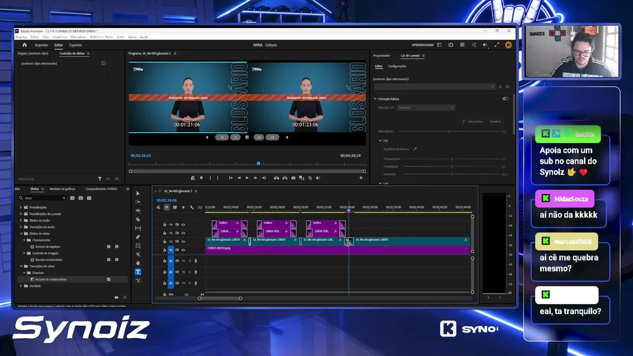Hide the V4 track with its eye
The image size is (633, 356).
pyautogui.click(x=183, y=224)
